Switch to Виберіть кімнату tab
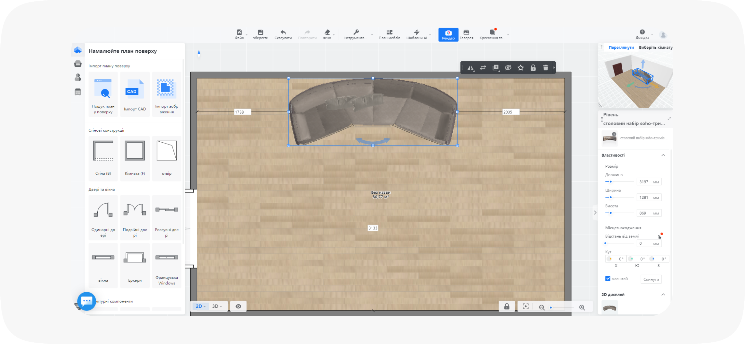Viewport: 745px width, 344px height. click(x=655, y=48)
